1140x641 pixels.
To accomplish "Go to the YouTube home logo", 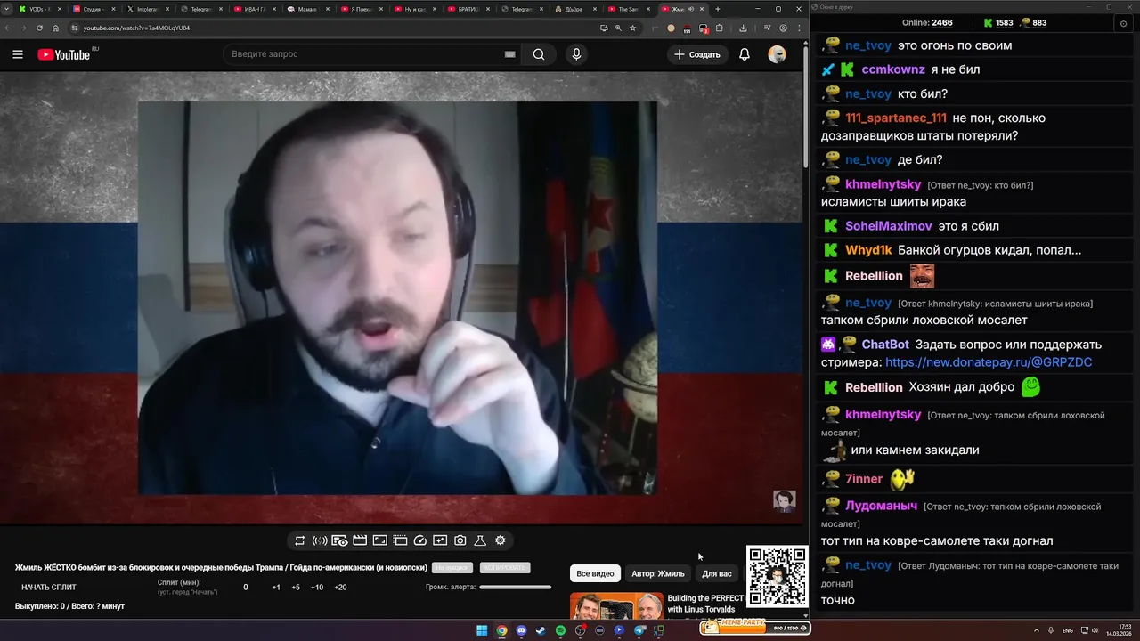I will pos(64,54).
